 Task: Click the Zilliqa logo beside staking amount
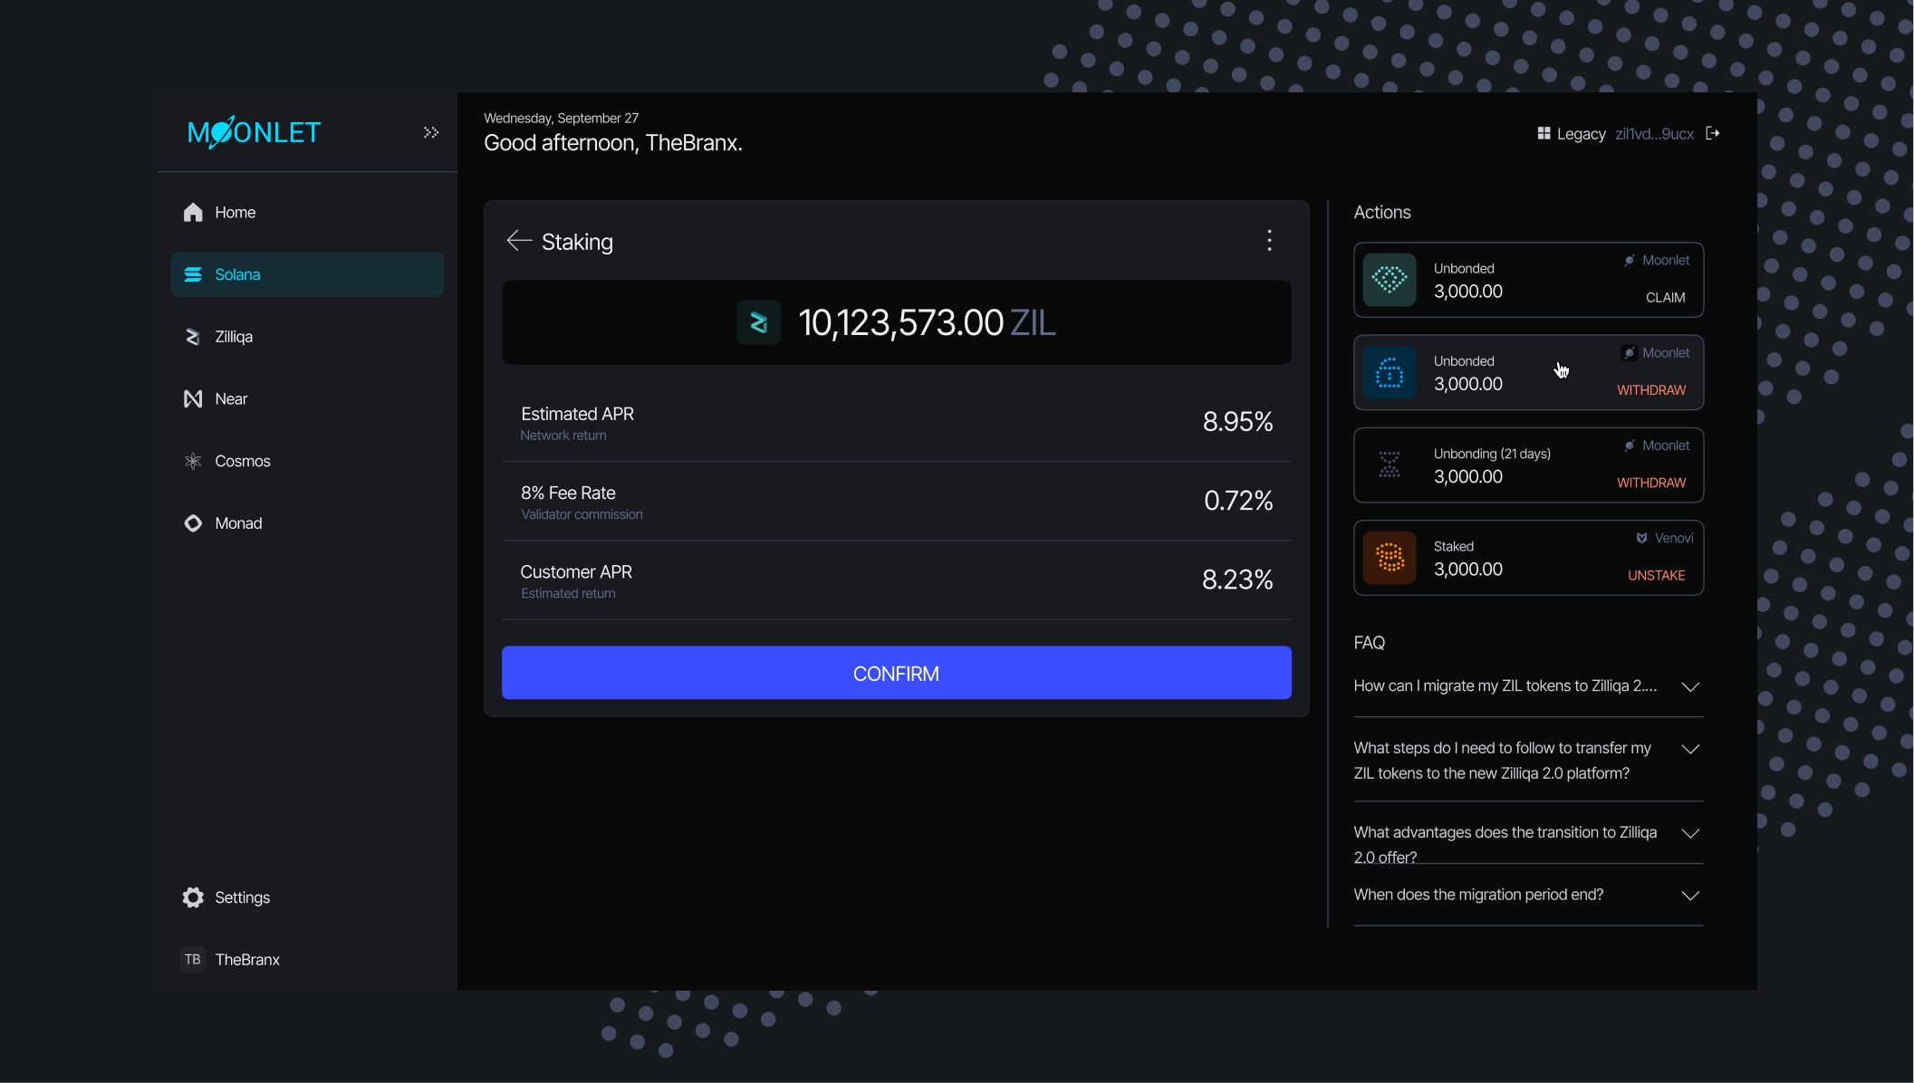759,322
